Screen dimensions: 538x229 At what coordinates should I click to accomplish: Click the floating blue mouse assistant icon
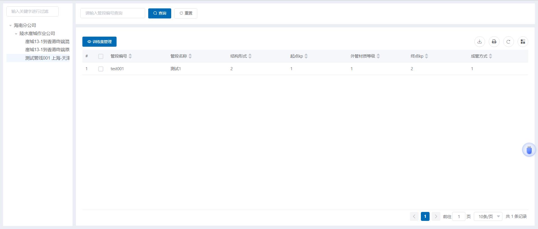[529, 150]
